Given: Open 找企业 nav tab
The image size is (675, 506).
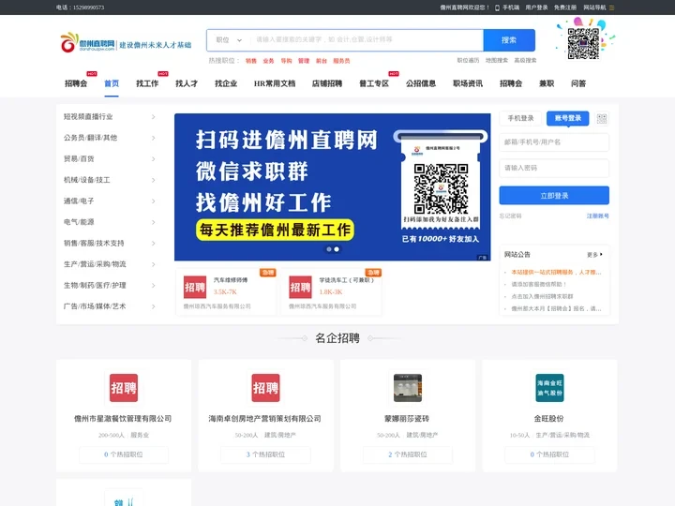Looking at the screenshot, I should click(226, 83).
